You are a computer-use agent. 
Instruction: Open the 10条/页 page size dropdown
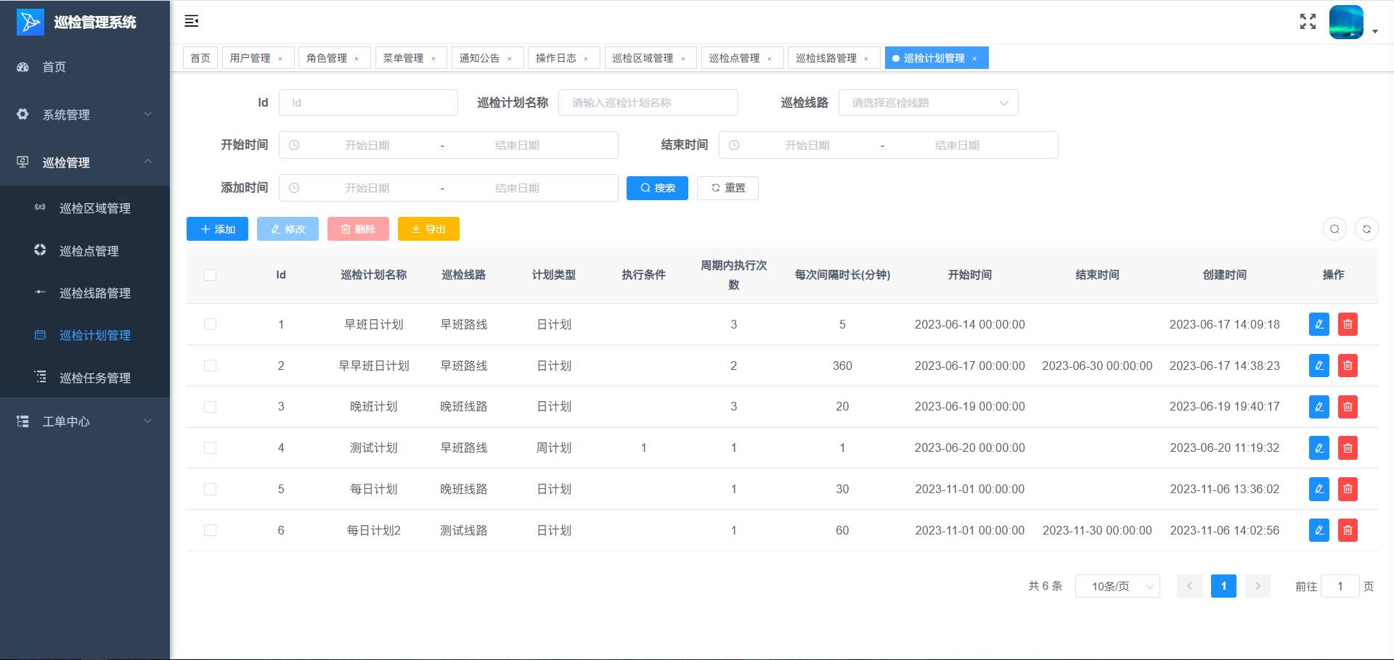(x=1117, y=586)
